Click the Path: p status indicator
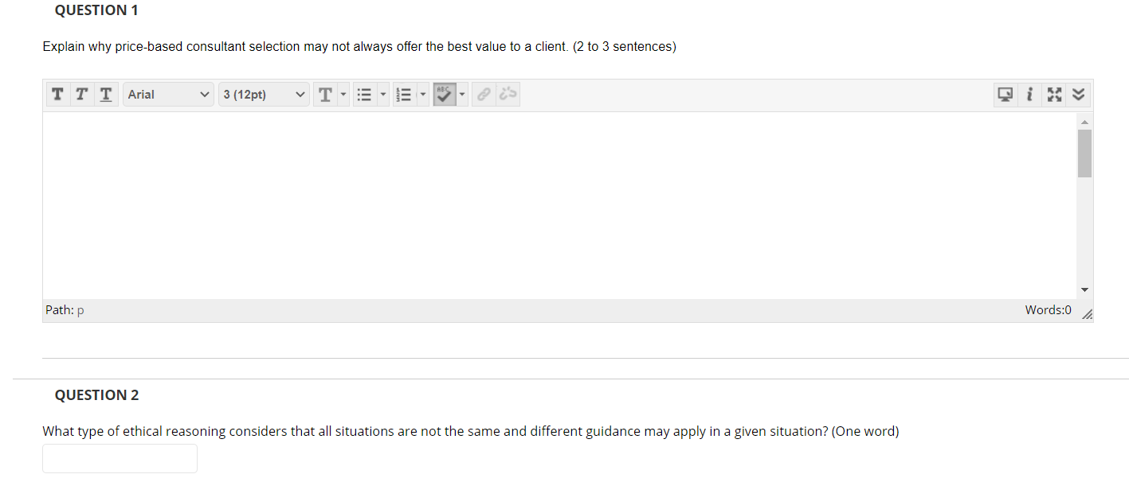Screen dimensions: 1129x478 64,309
